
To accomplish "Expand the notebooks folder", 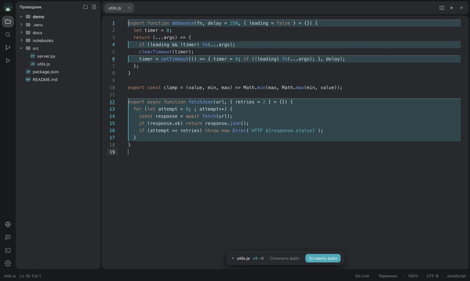I will [21, 40].
